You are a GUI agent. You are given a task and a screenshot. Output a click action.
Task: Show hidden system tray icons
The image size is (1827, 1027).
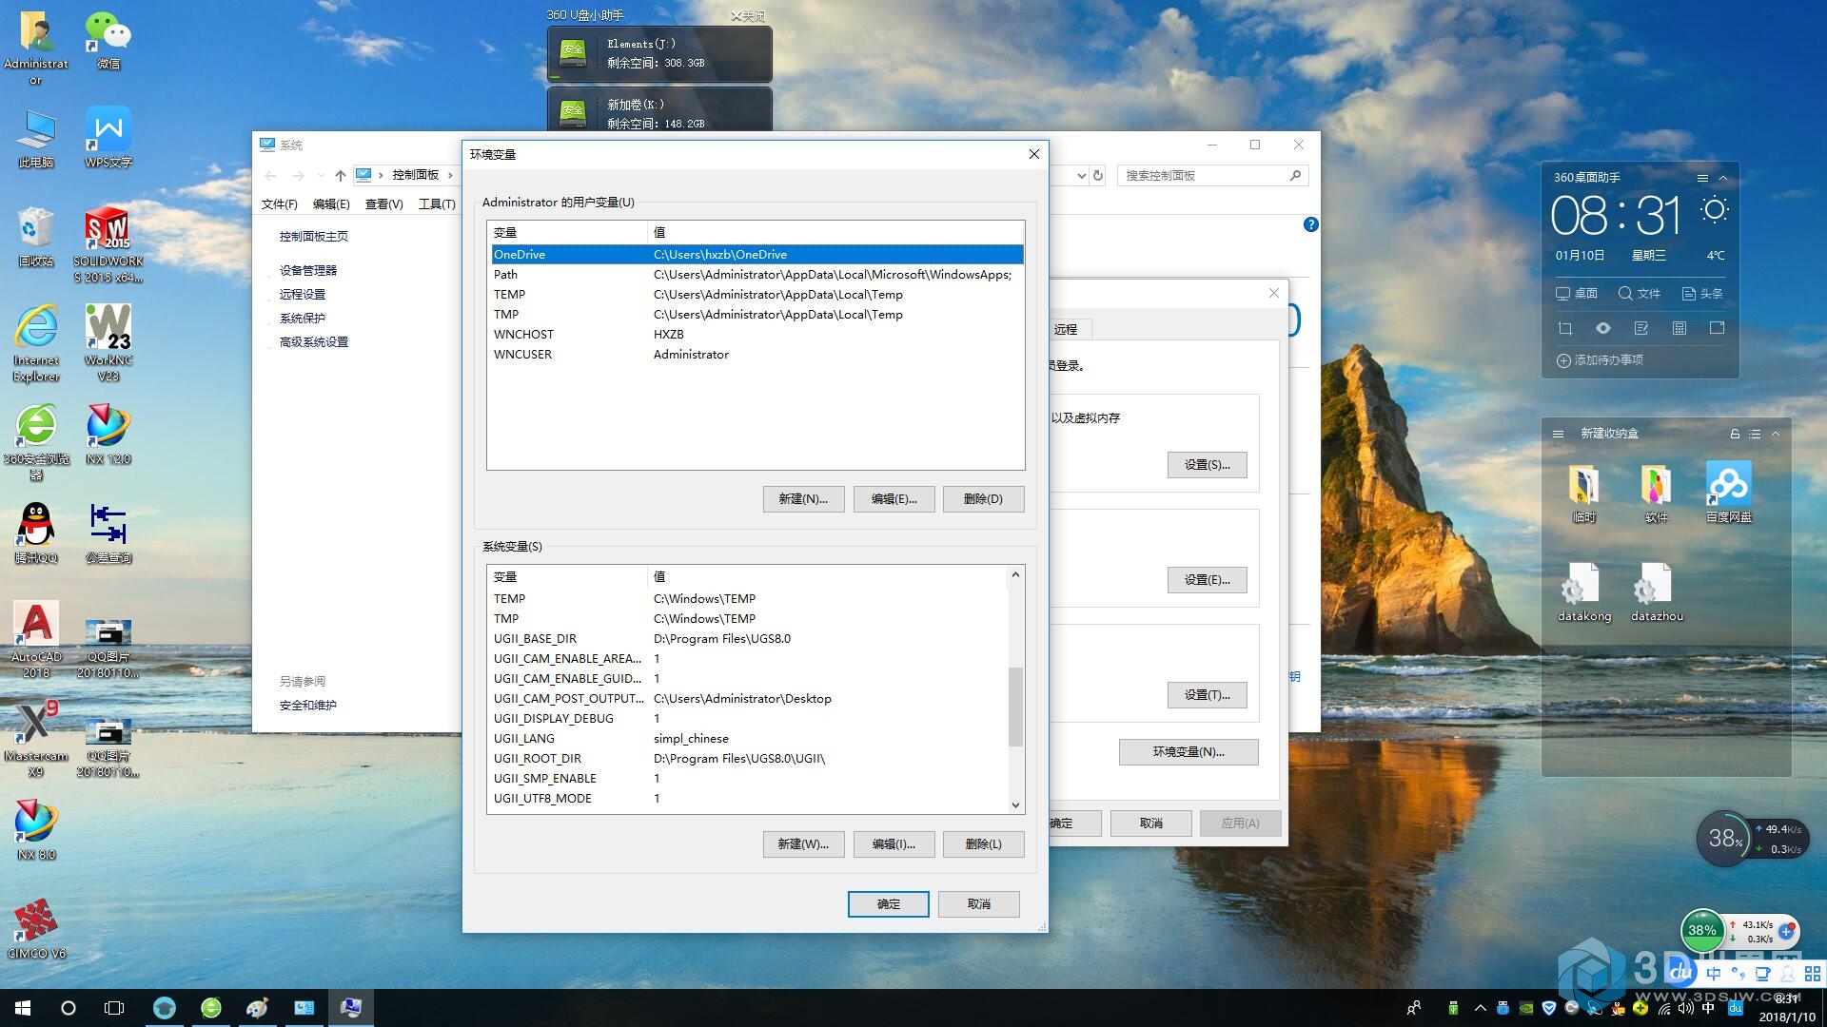1480,1008
